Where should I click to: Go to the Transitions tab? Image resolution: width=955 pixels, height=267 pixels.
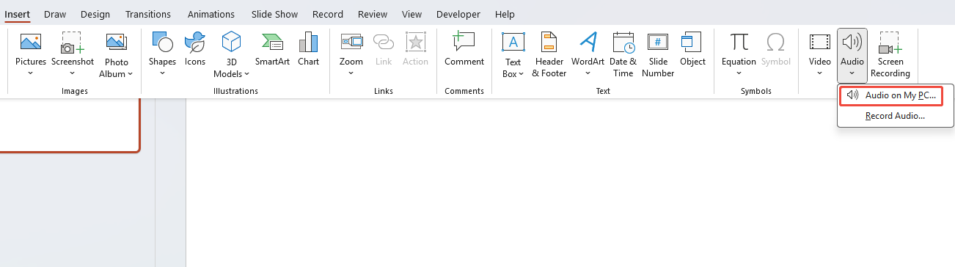click(x=148, y=14)
